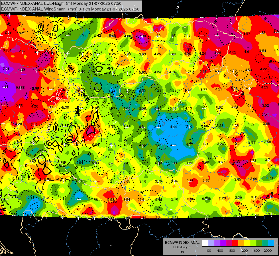Select the magenta legend swatch above 800
The width and height of the screenshot is (279, 256).
coord(229,243)
